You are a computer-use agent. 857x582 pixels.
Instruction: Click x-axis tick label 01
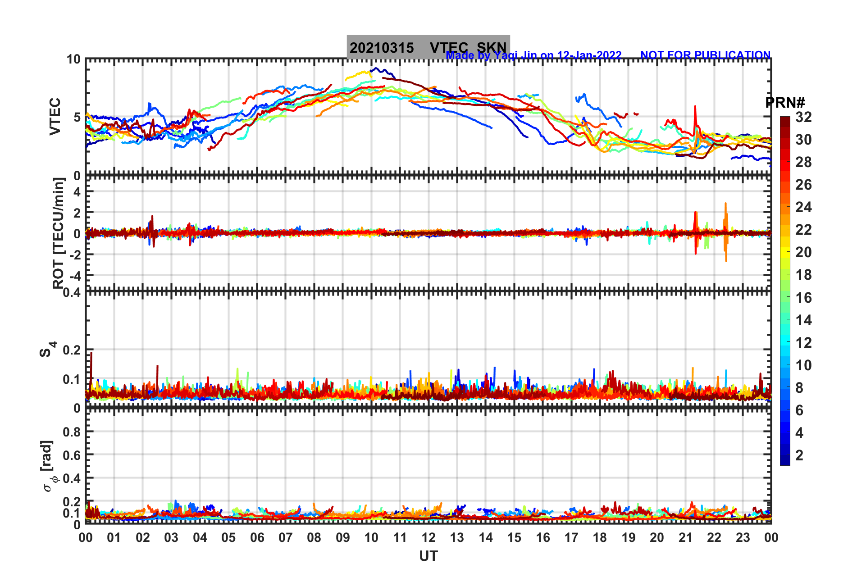[x=114, y=537]
